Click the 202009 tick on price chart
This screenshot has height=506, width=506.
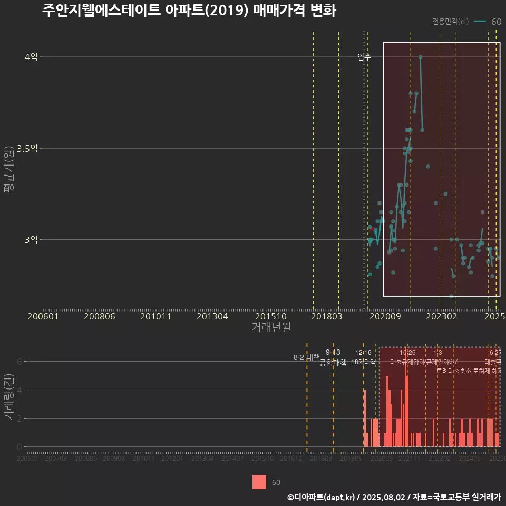(x=385, y=316)
